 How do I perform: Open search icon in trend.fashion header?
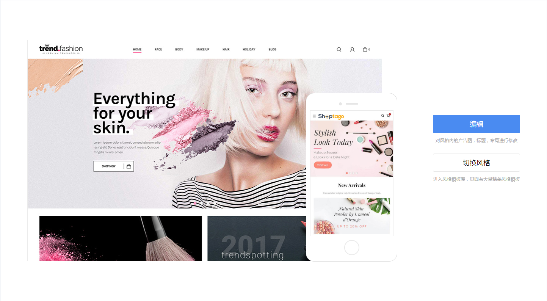[x=339, y=49]
